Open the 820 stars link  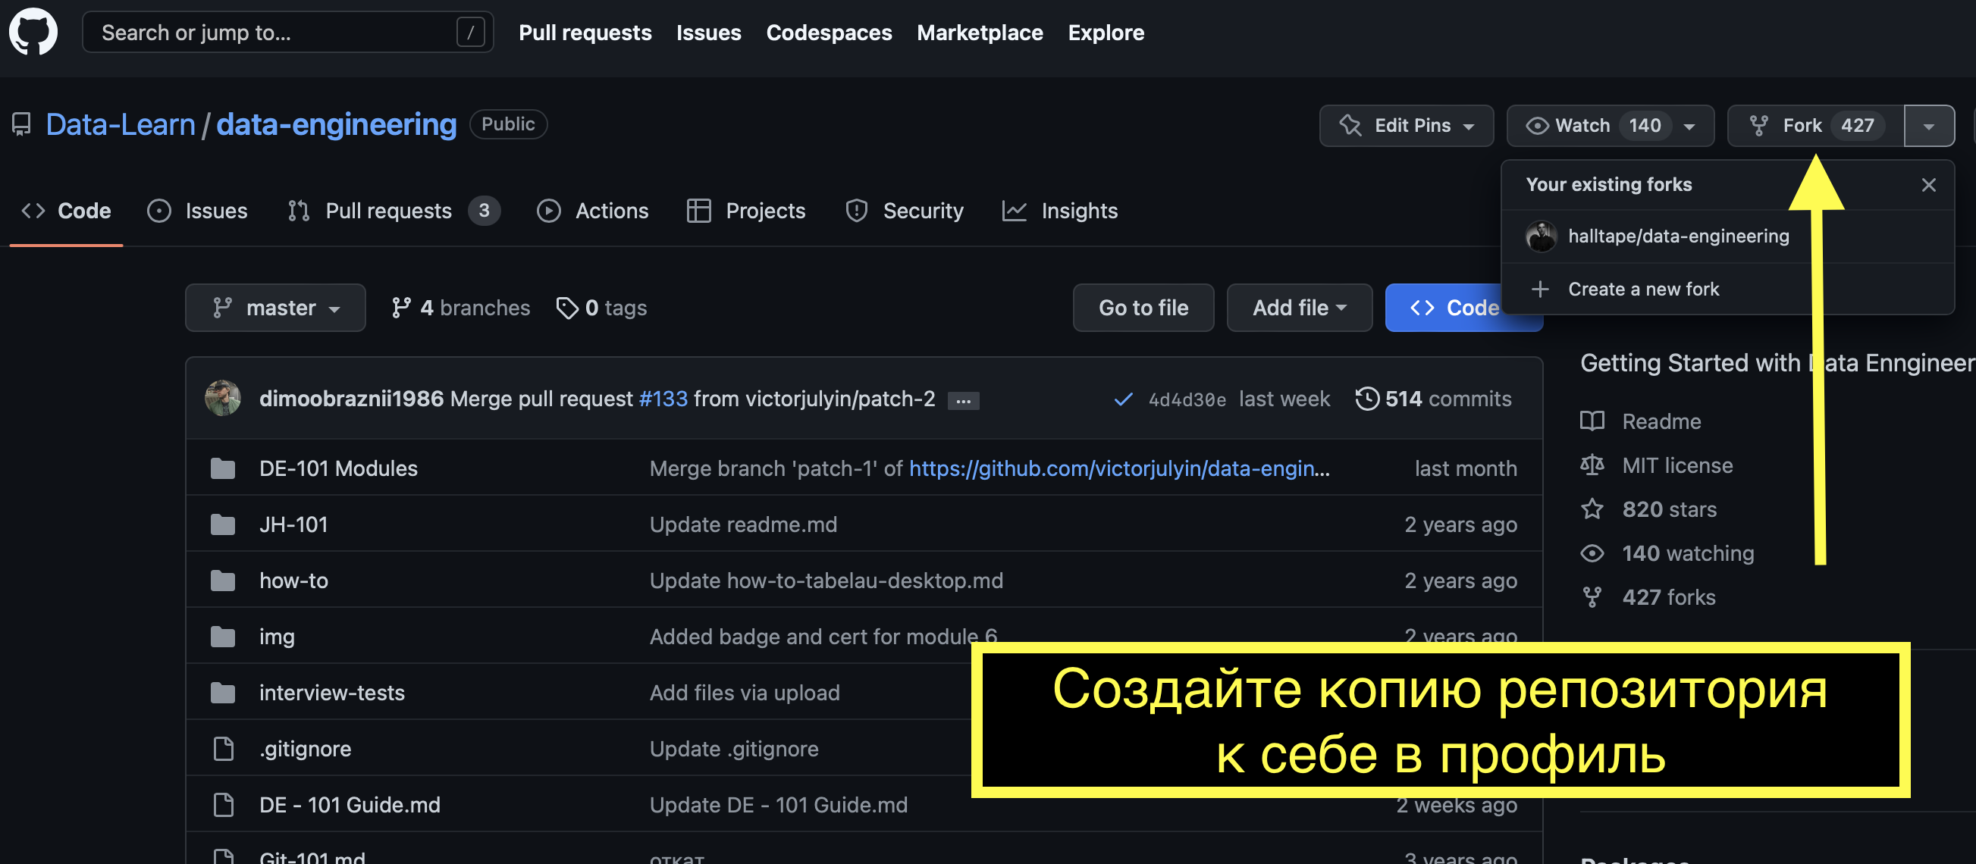pyautogui.click(x=1648, y=509)
